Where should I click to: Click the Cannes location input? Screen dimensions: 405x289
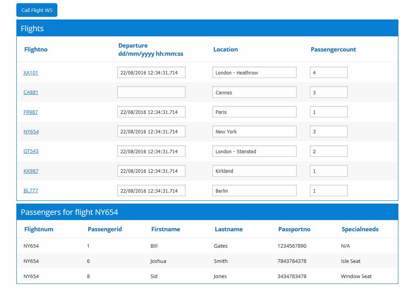(x=254, y=92)
